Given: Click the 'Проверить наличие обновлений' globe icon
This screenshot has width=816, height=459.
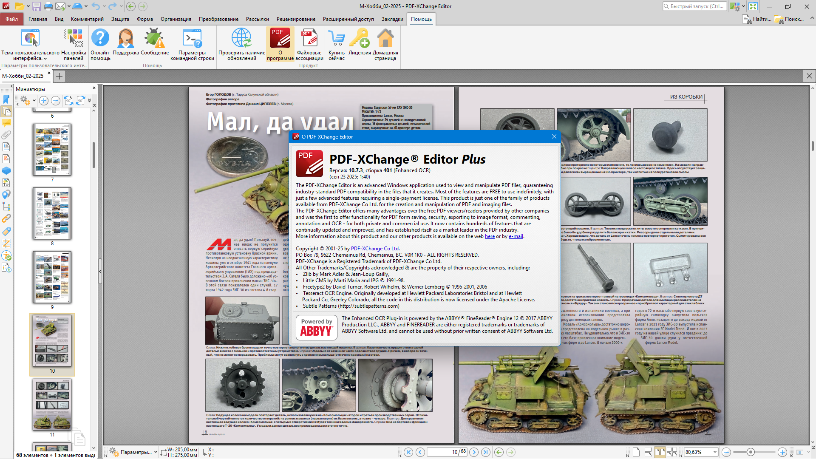Looking at the screenshot, I should [241, 38].
